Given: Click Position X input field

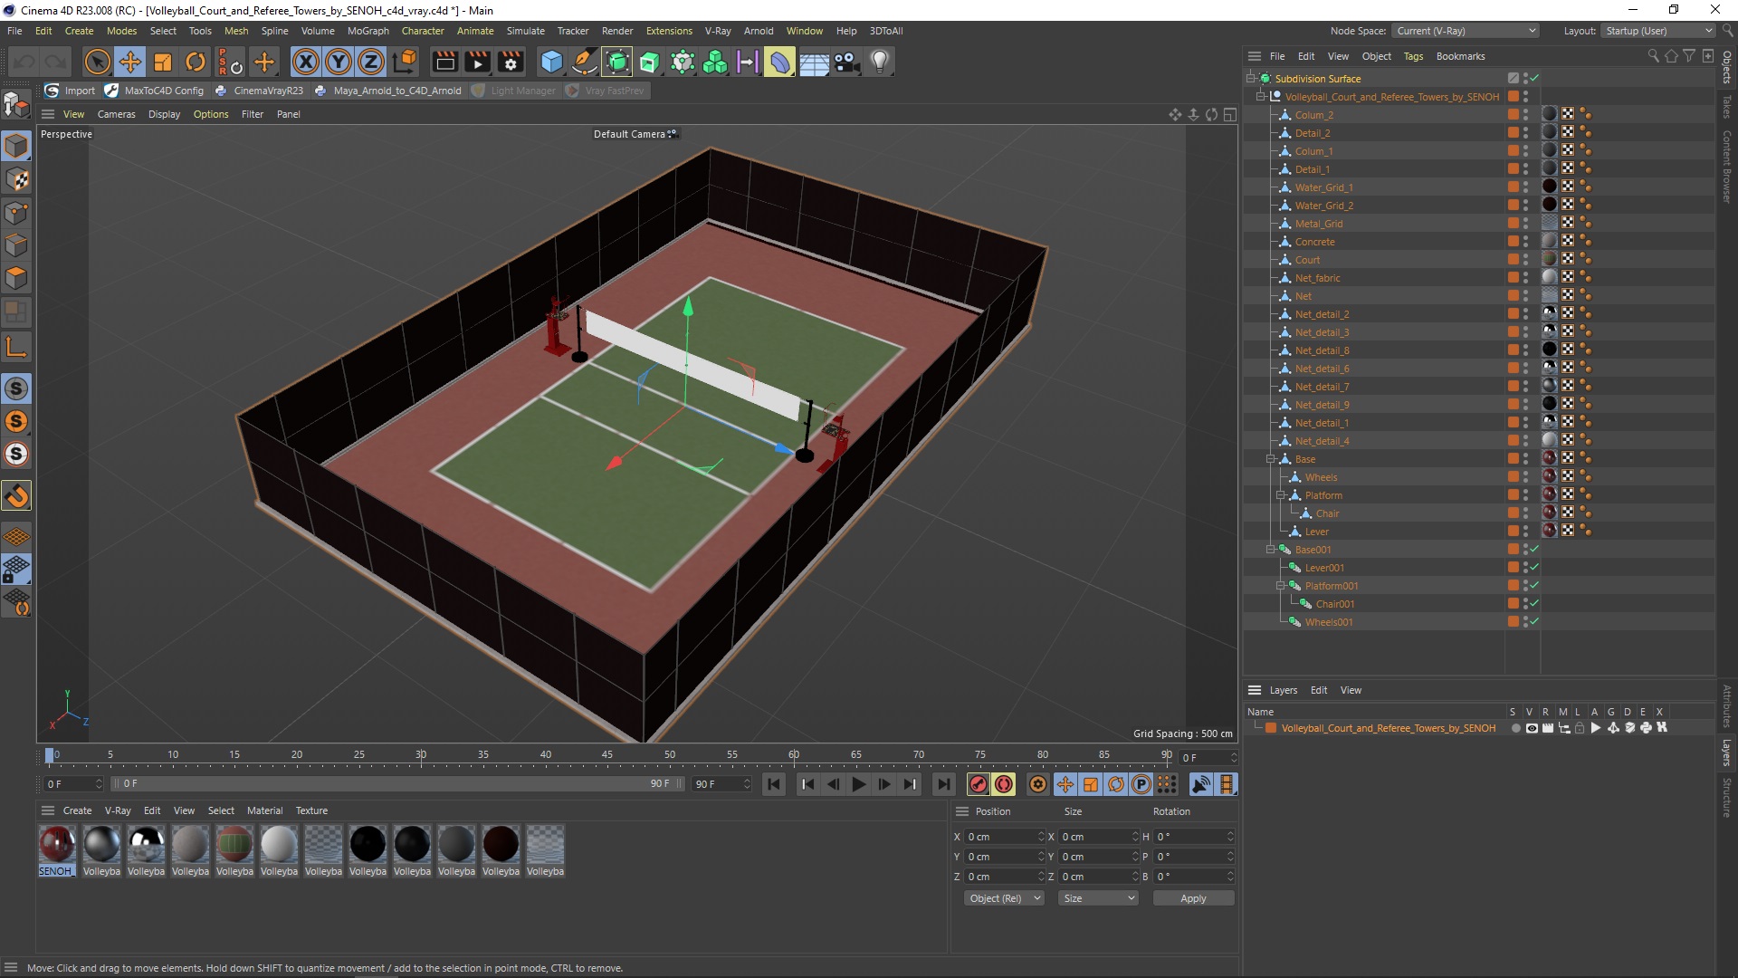Looking at the screenshot, I should [x=1005, y=837].
